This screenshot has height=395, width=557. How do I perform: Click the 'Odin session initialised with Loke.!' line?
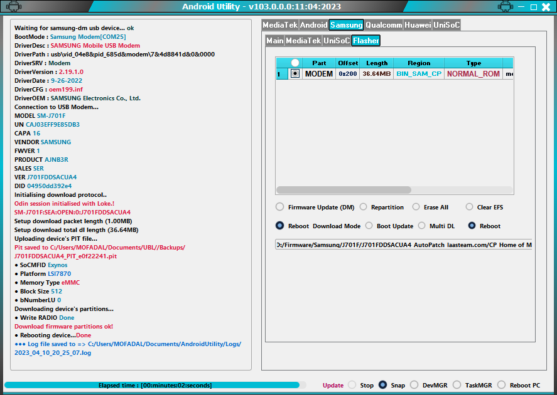64,204
